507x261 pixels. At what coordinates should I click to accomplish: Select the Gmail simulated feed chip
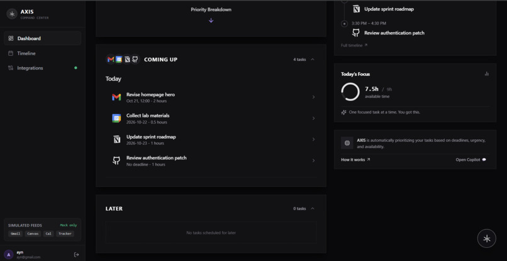click(x=15, y=233)
